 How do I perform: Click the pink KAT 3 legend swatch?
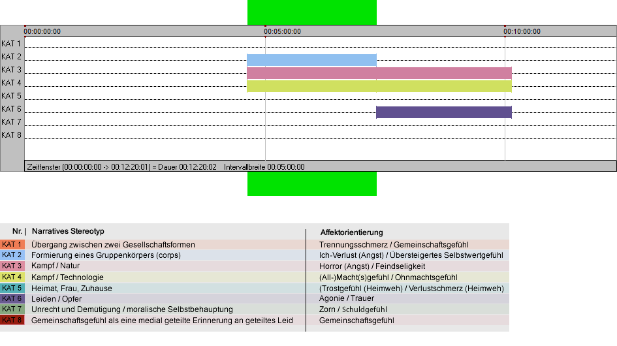point(12,266)
